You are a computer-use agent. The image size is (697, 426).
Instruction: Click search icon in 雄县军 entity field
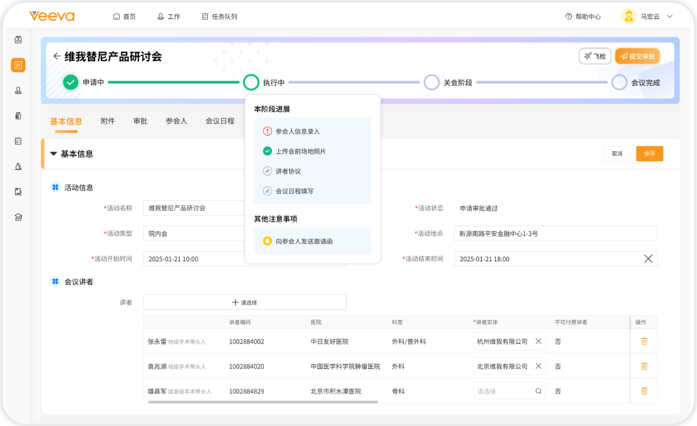tap(539, 391)
